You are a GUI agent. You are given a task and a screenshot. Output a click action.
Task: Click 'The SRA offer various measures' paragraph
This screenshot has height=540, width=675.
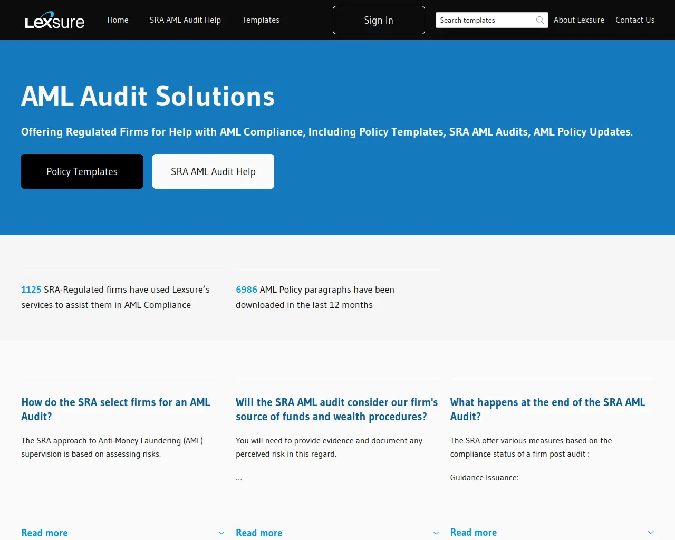tap(531, 447)
